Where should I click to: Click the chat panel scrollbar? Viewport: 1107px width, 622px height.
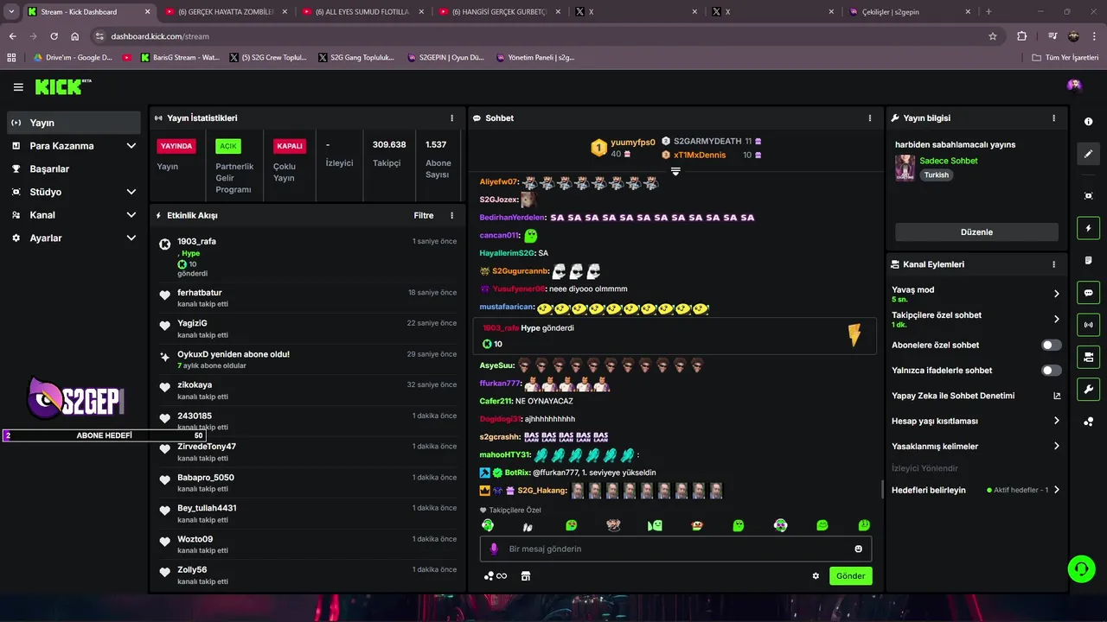882,490
